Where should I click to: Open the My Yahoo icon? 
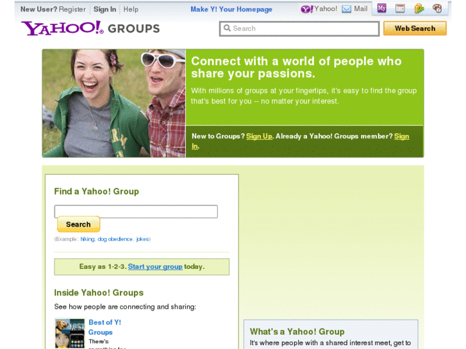pyautogui.click(x=381, y=8)
